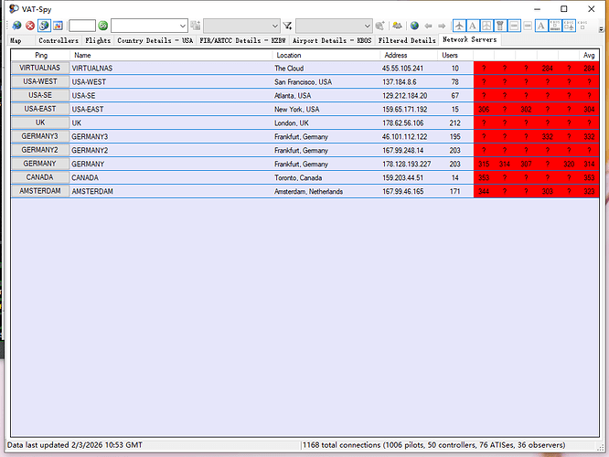Image resolution: width=609 pixels, height=457 pixels.
Task: Click the filter funnel icon
Action: (287, 26)
